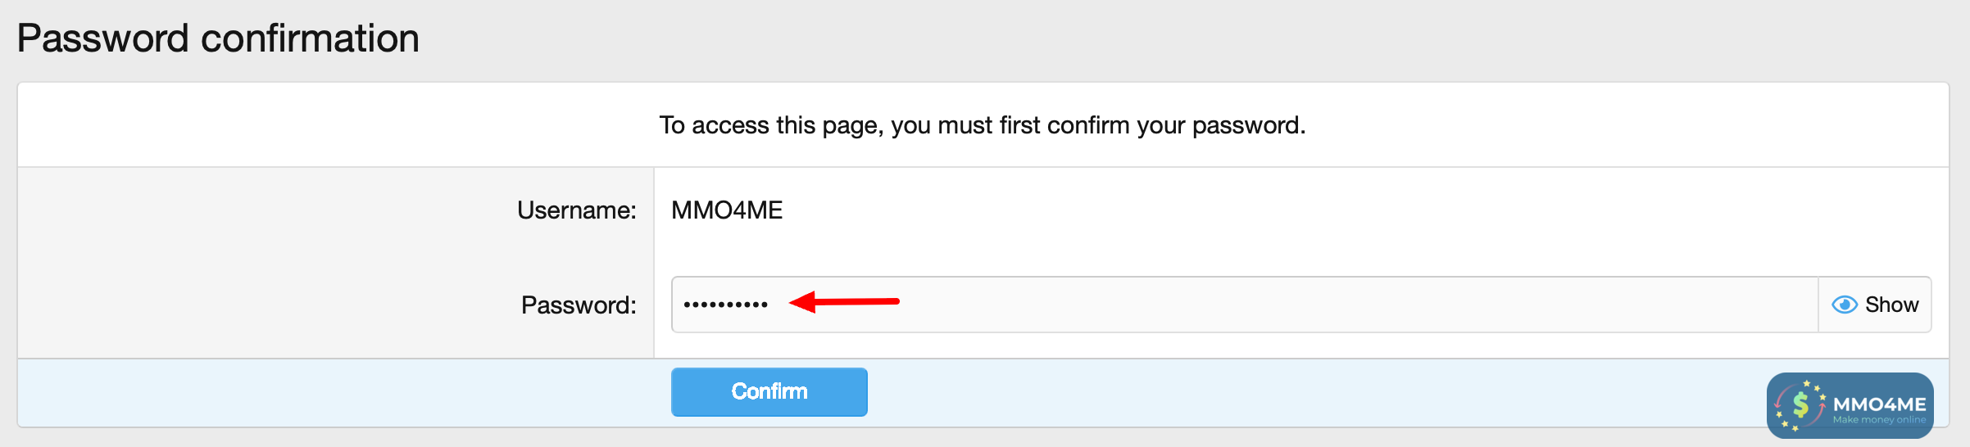The image size is (1970, 447).
Task: Click the Confirm button
Action: click(769, 391)
